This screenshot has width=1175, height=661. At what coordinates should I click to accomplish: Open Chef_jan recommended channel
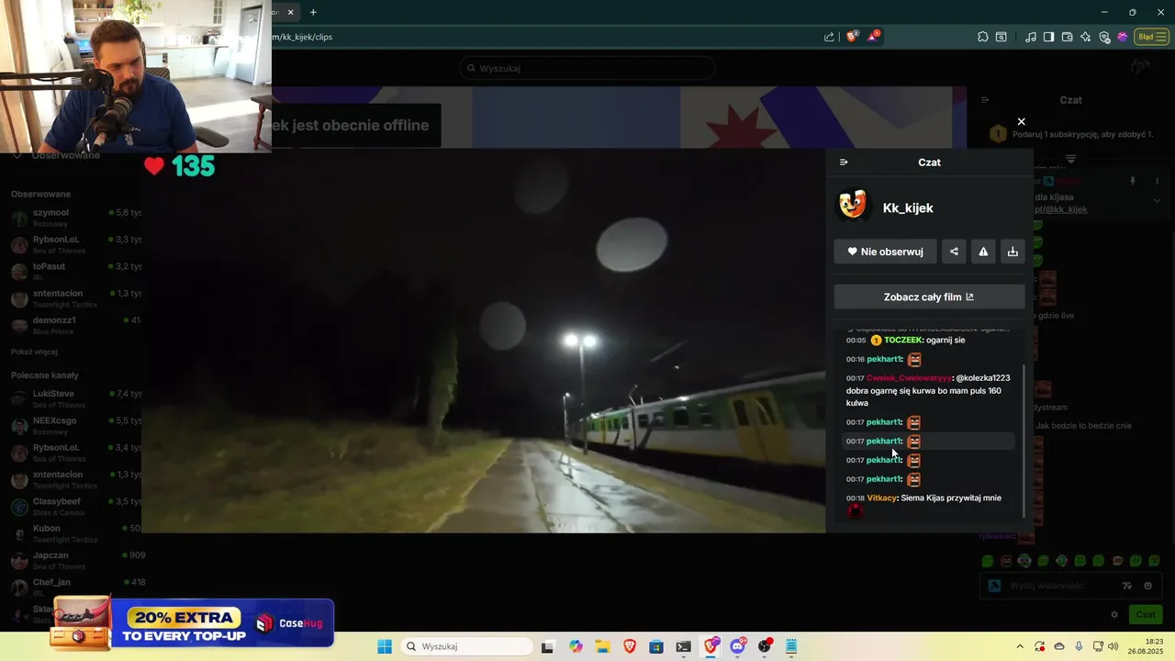click(73, 587)
